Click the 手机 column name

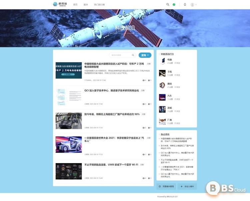click(170, 72)
